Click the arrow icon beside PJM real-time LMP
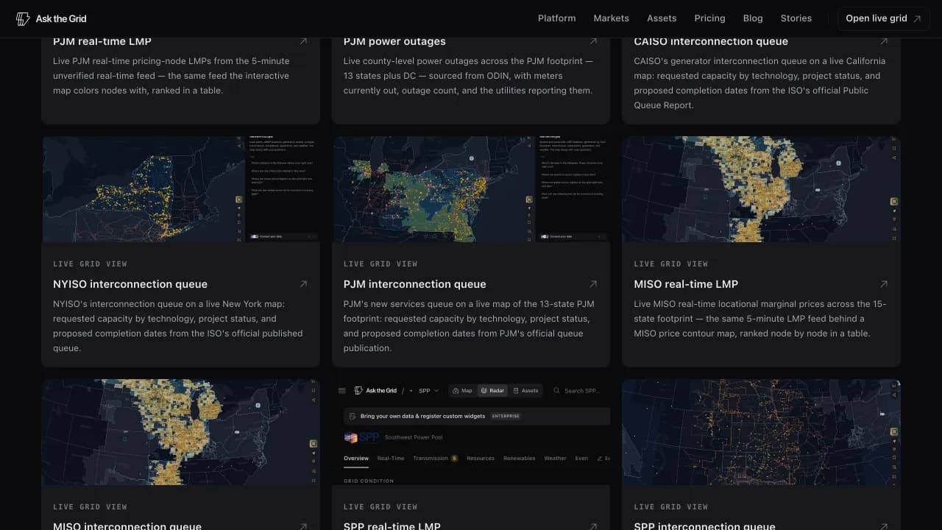 click(x=303, y=41)
